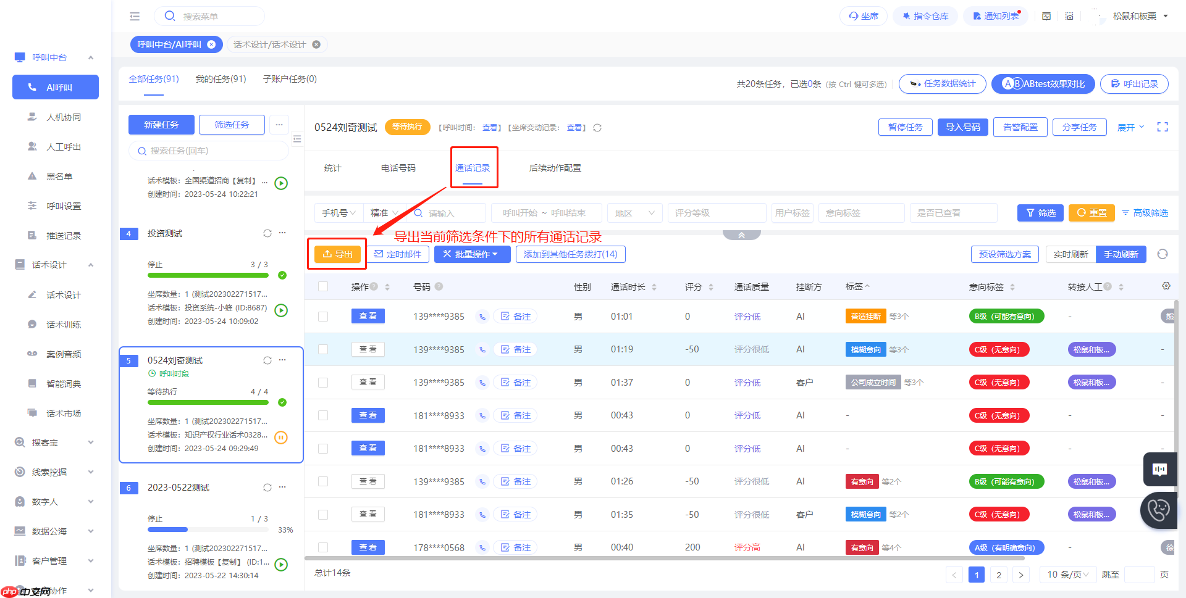Image resolution: width=1186 pixels, height=598 pixels.
Task: Pause the 0524刘奇测试 task with the orange icon
Action: point(281,438)
